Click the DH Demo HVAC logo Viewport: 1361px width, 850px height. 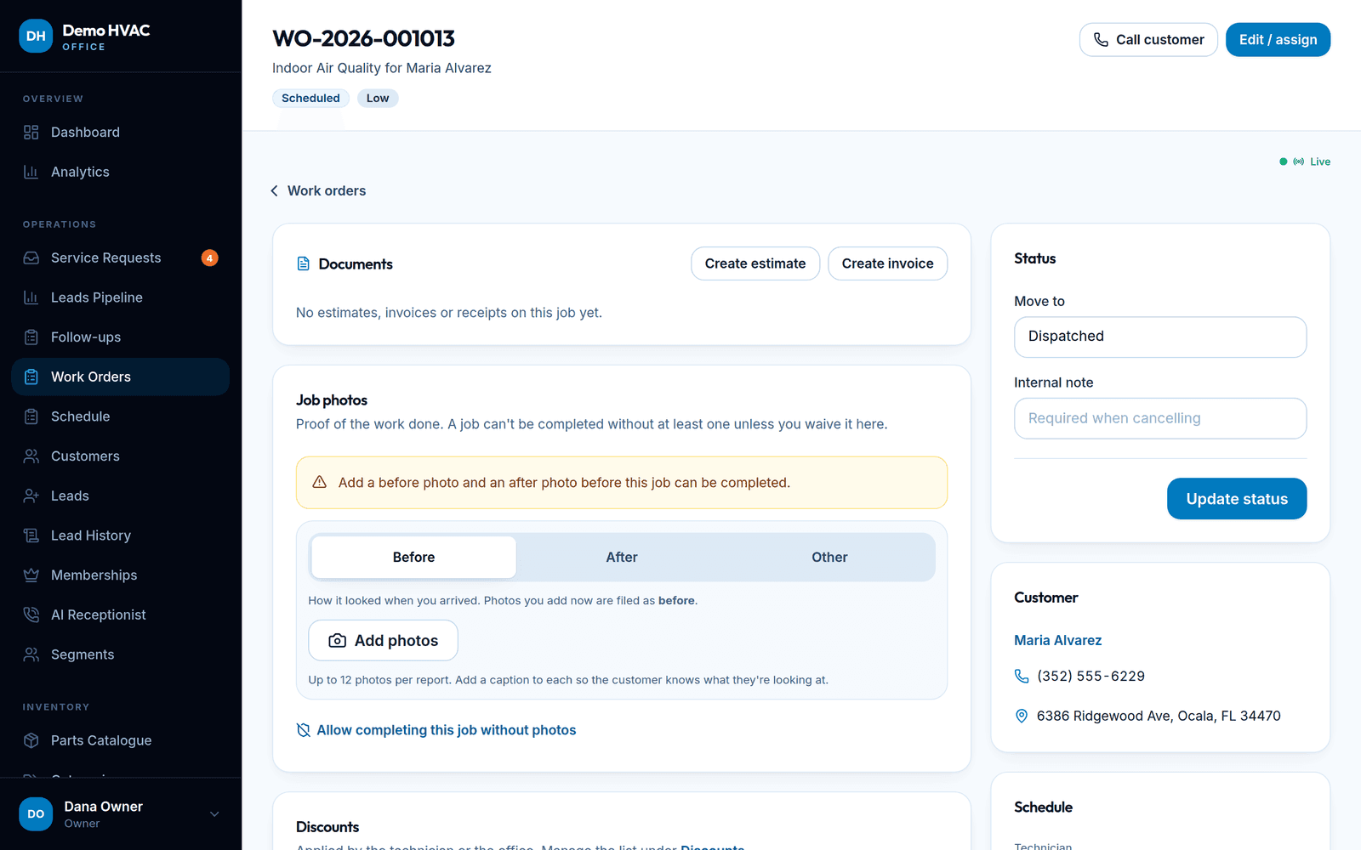(36, 36)
